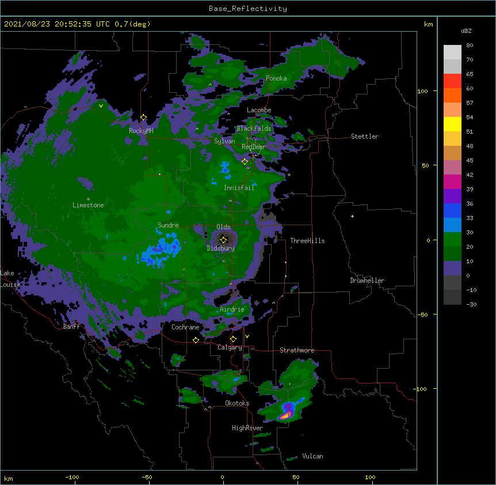Click the HighRiver label
Viewport: 496px width, 485px height.
[x=247, y=428]
